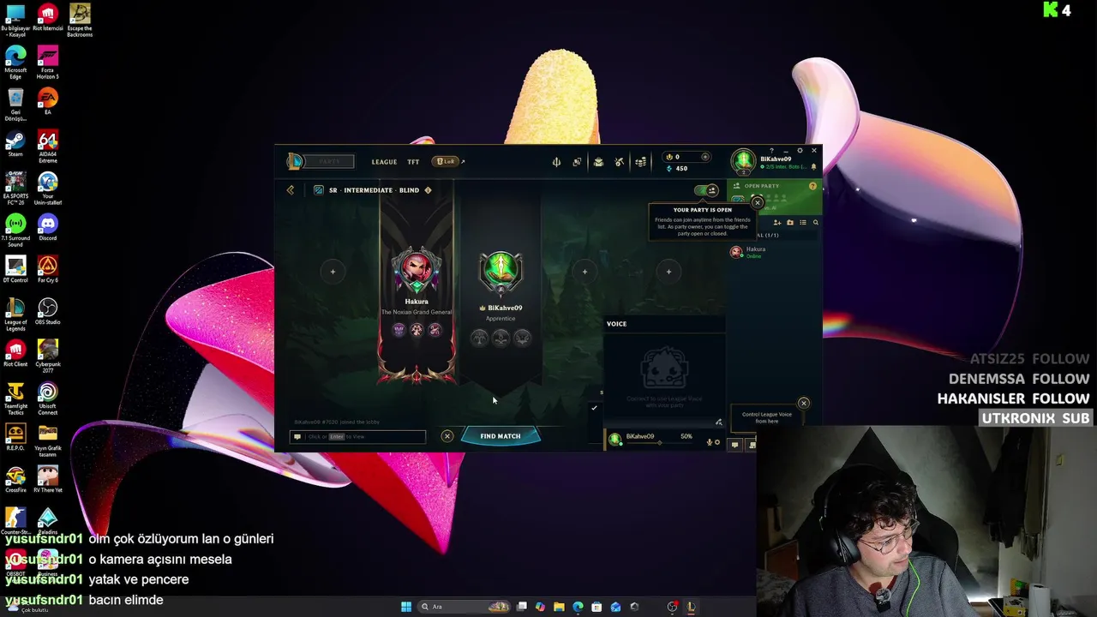The image size is (1097, 617).
Task: Open the notifications bell icon
Action: coord(813,167)
